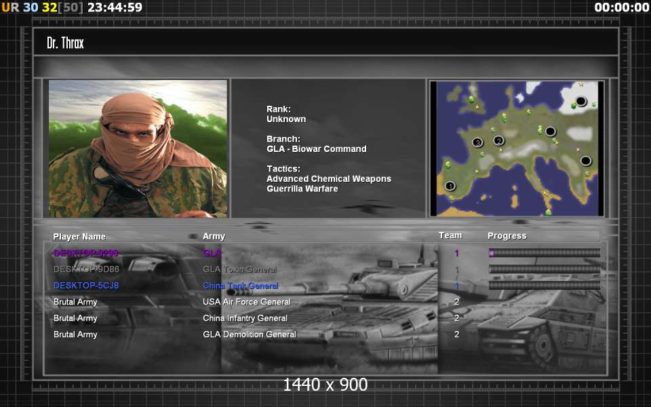Click team number for China Infantry General
Image resolution: width=651 pixels, height=407 pixels.
[456, 318]
